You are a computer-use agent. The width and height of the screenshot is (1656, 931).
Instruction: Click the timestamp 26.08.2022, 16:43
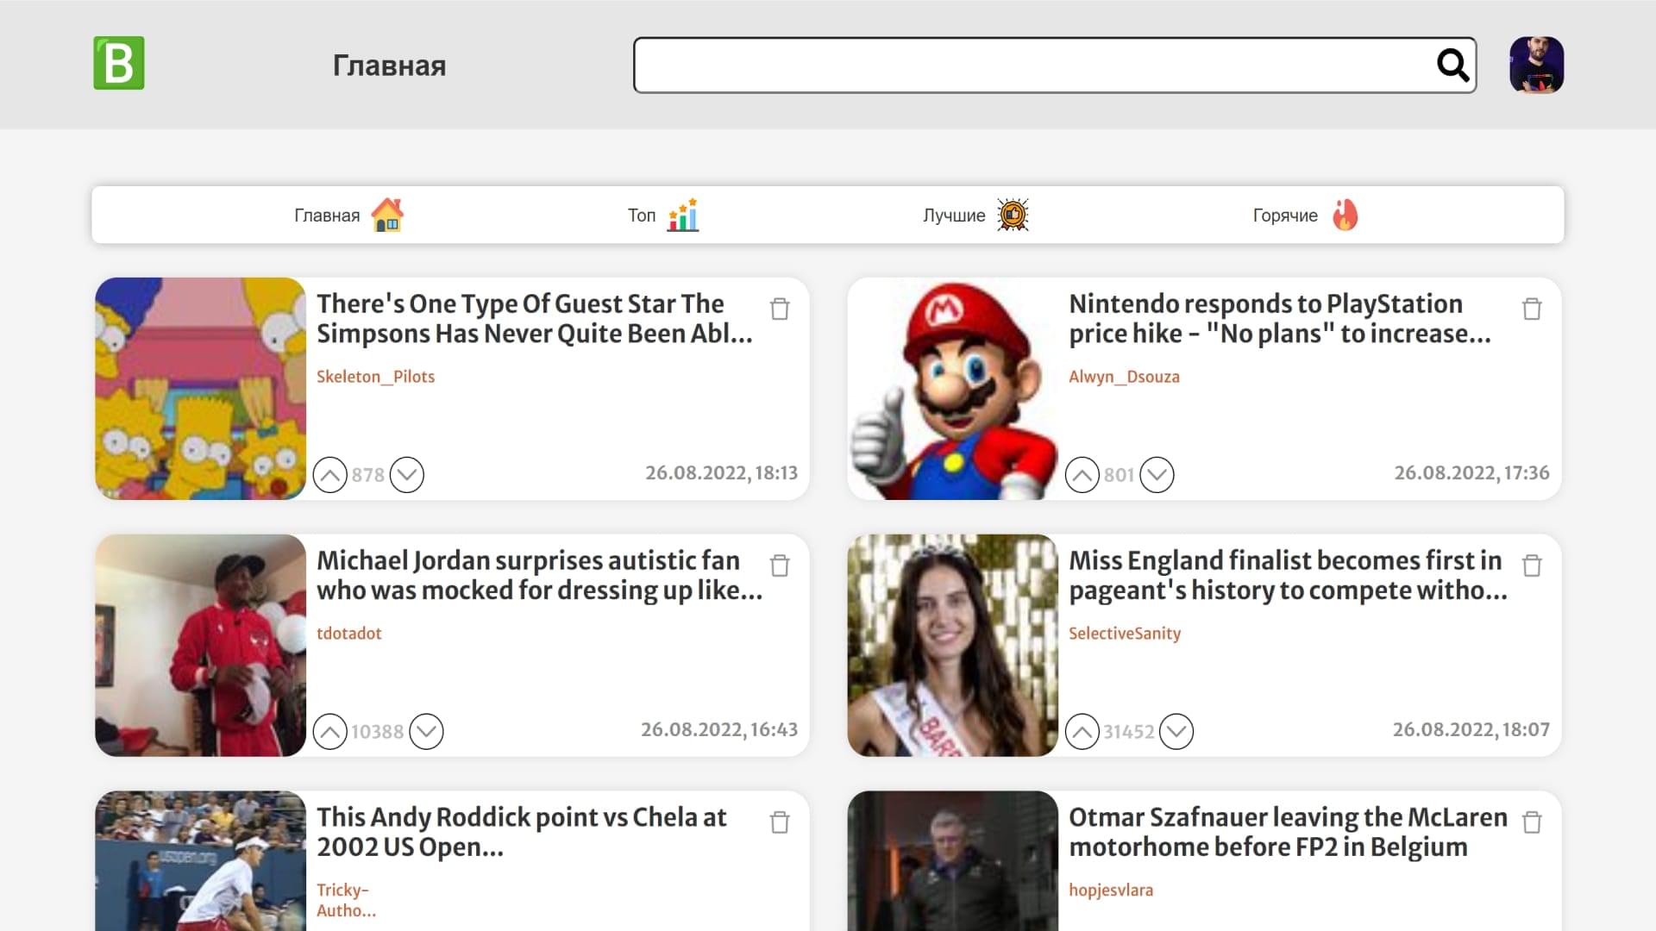coord(719,730)
